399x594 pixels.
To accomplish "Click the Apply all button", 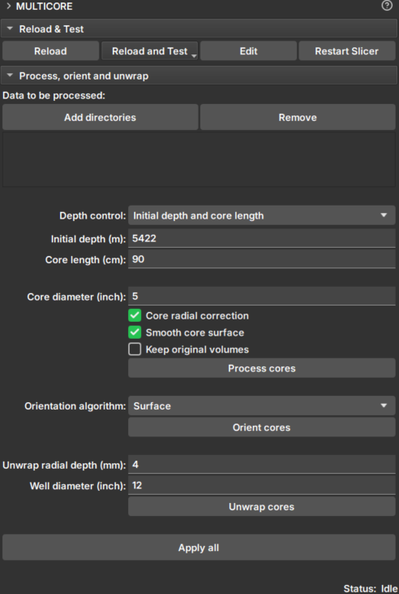I will click(199, 548).
